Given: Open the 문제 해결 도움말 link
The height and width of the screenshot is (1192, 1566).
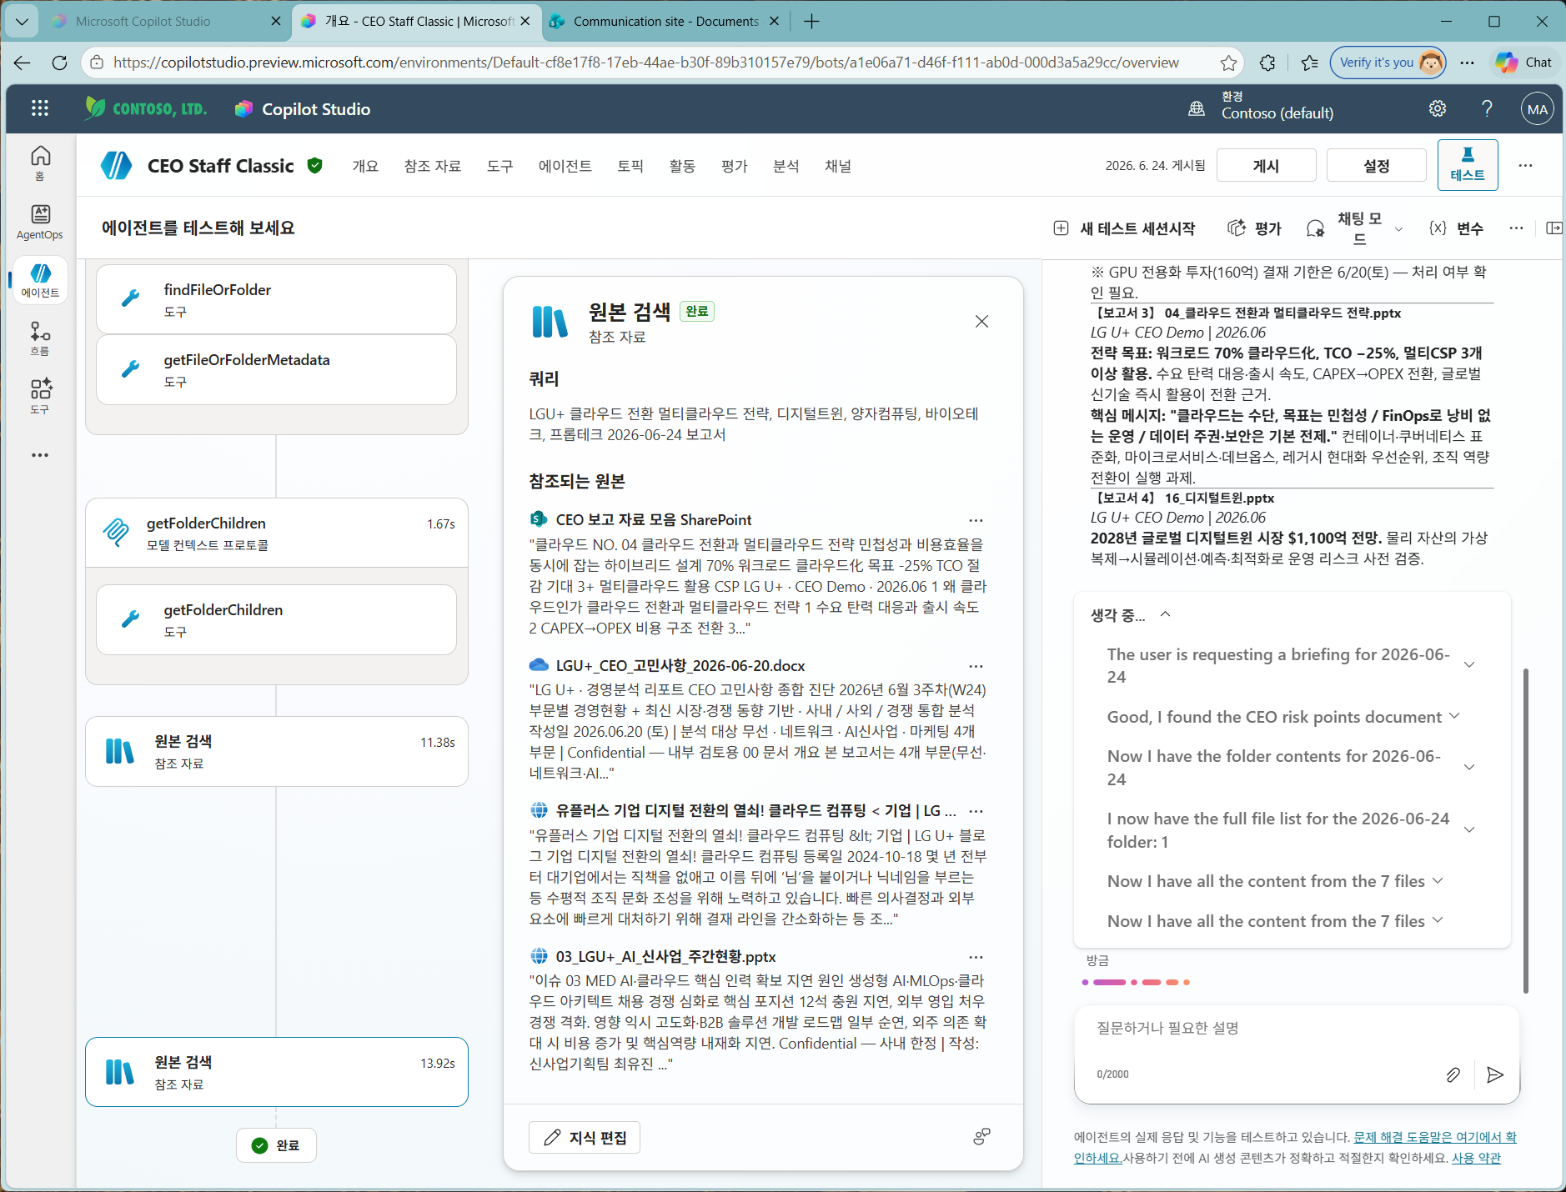Looking at the screenshot, I should [x=1435, y=1137].
